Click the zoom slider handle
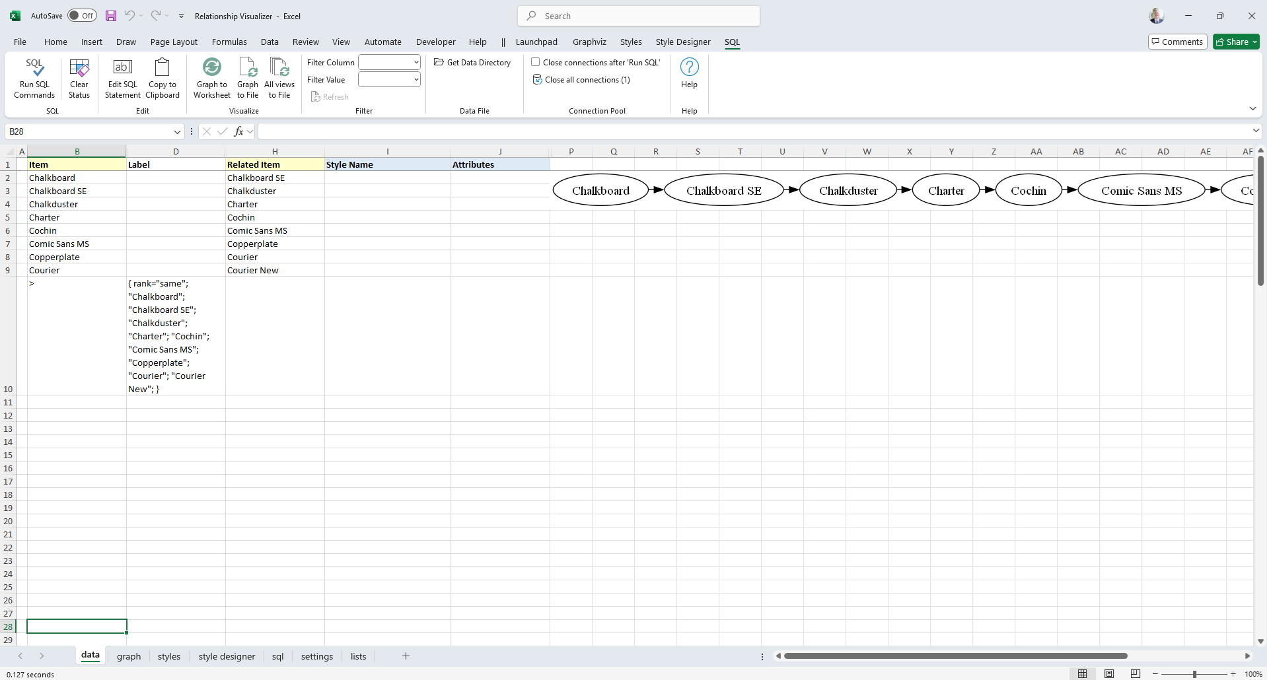1267x680 pixels. click(1194, 674)
